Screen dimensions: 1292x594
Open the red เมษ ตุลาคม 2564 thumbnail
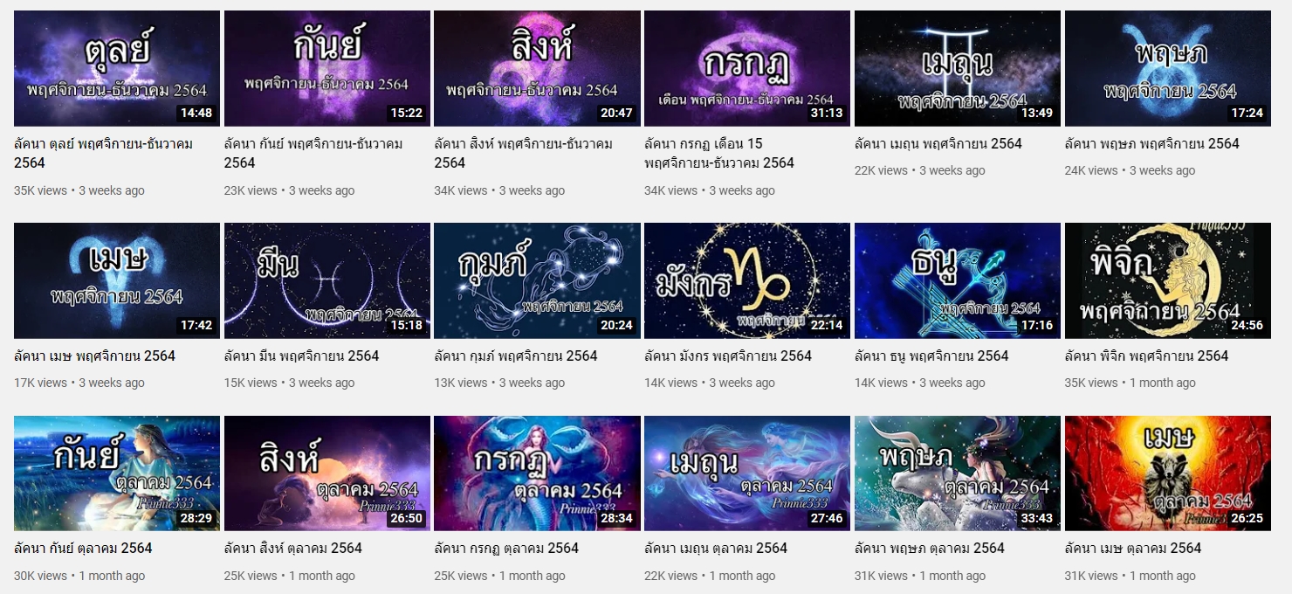tap(1168, 473)
